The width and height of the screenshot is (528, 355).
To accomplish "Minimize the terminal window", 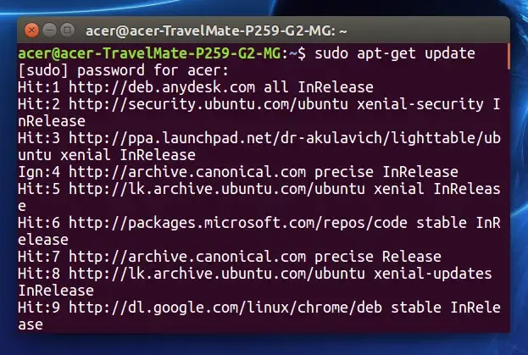I will point(48,30).
